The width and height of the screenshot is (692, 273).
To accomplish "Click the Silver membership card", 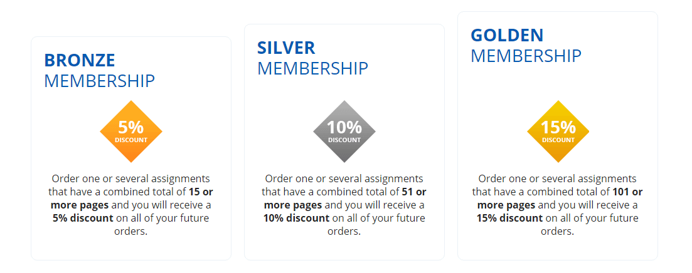I will [x=344, y=142].
